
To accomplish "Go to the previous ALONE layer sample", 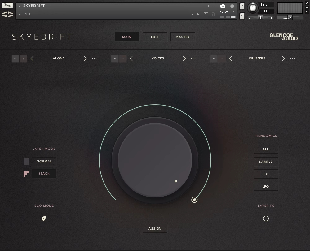I will point(32,58).
